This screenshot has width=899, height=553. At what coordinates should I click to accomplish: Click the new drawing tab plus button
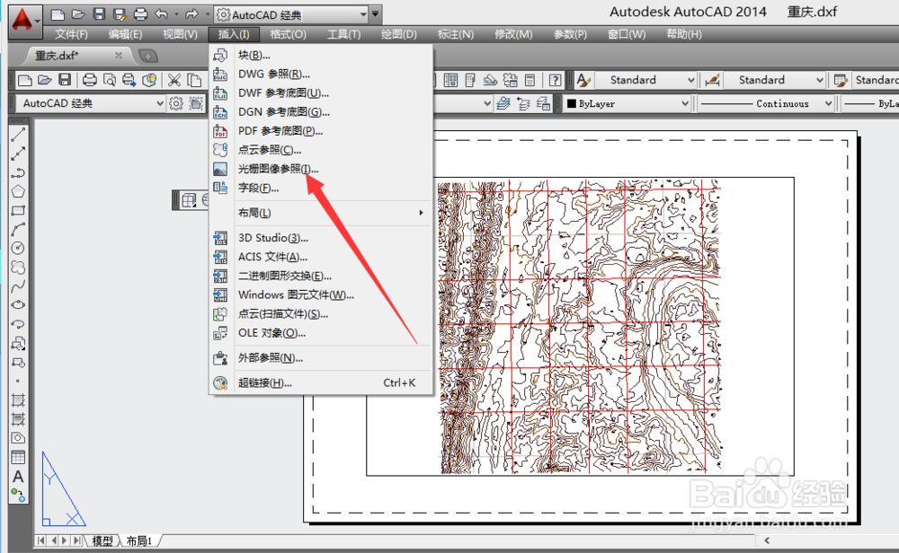click(x=148, y=56)
